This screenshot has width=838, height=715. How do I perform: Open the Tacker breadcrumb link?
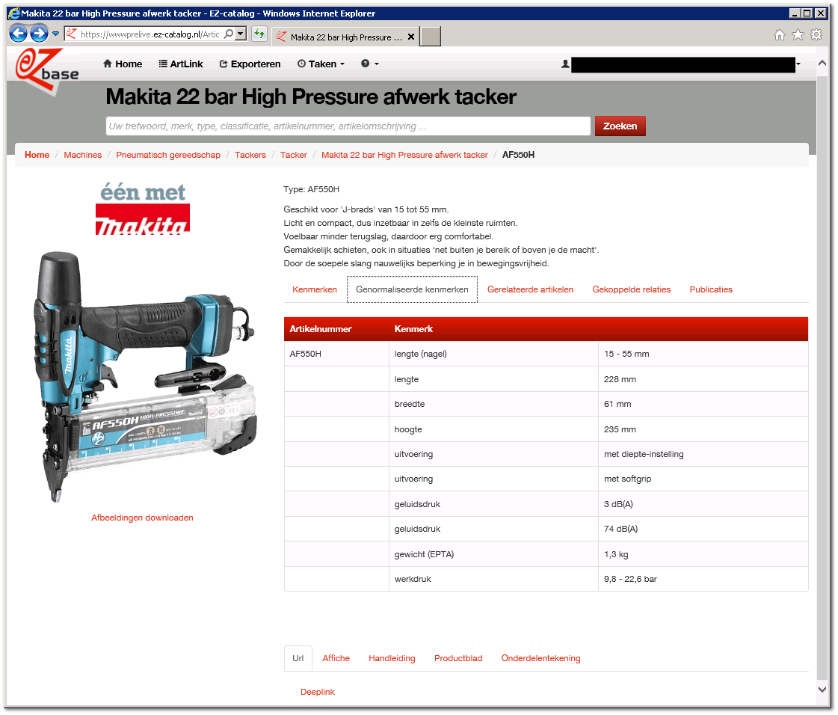coord(293,155)
